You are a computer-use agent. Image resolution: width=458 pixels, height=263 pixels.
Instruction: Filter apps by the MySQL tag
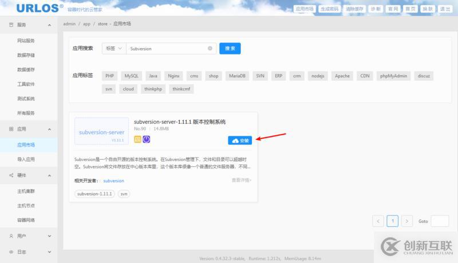132,76
